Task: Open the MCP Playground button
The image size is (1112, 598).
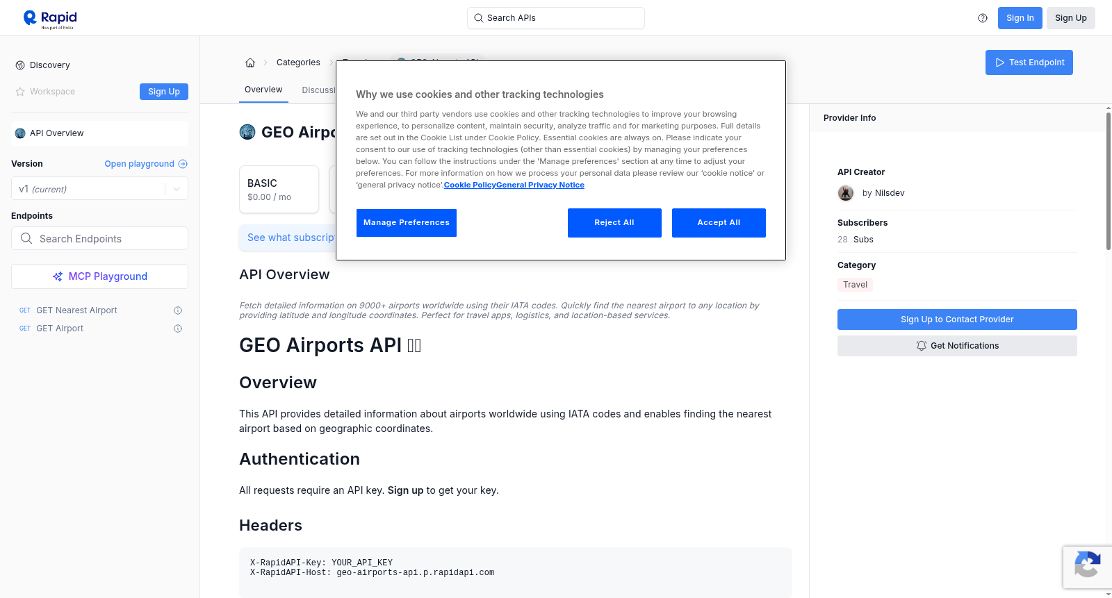Action: pyautogui.click(x=99, y=276)
